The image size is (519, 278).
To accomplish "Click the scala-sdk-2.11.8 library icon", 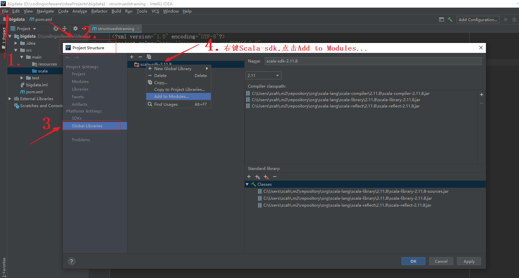I will (136, 64).
